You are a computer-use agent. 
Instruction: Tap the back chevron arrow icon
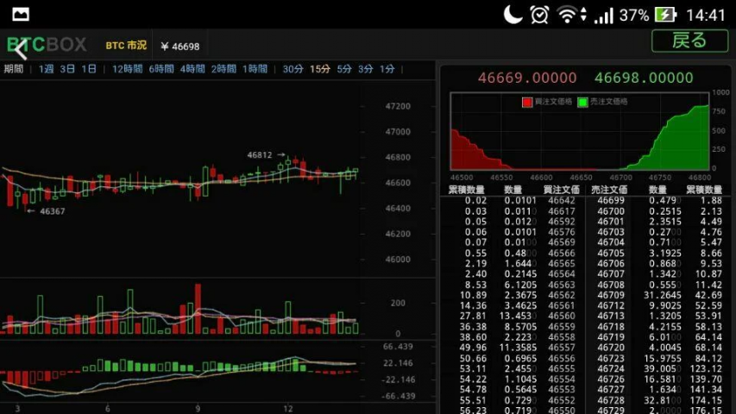20,49
